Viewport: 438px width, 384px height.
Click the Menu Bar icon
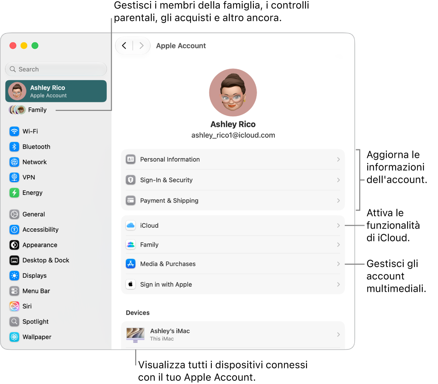pyautogui.click(x=14, y=291)
